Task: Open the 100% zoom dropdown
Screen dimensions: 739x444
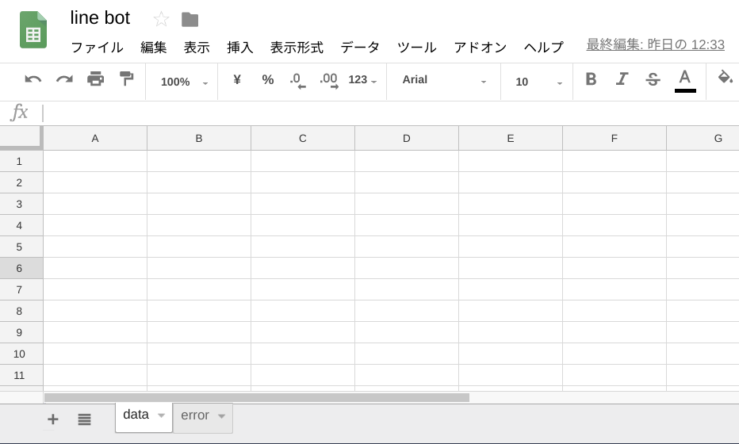Action: click(184, 82)
